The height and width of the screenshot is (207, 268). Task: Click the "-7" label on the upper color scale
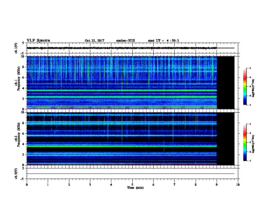249,105
